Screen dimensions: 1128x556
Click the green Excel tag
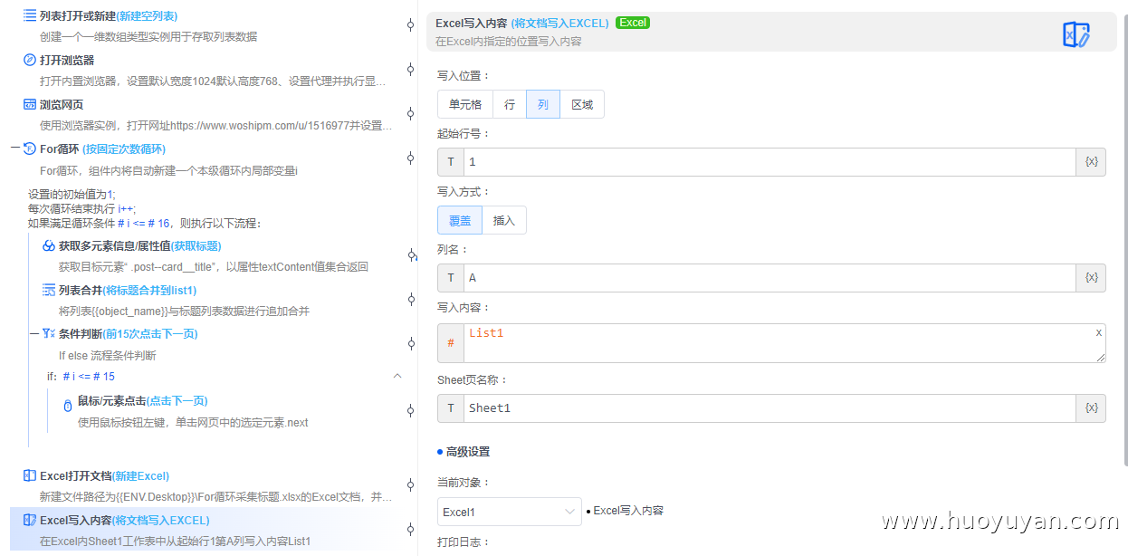point(633,23)
